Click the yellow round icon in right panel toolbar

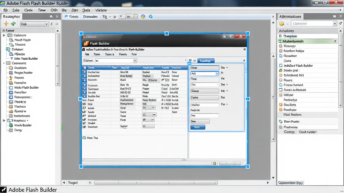[x=282, y=23]
